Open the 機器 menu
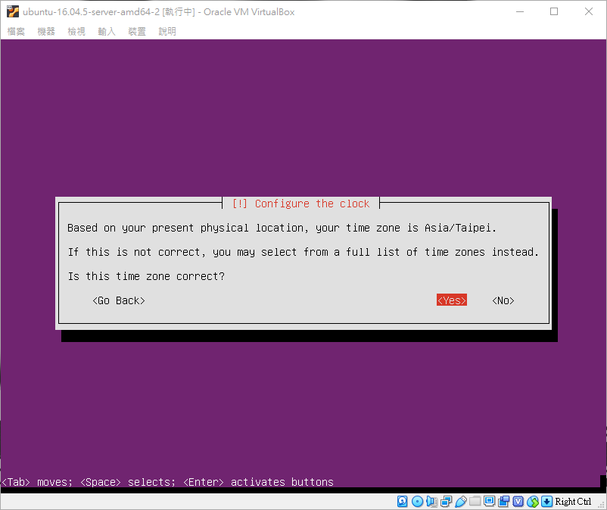This screenshot has width=607, height=510. coord(46,31)
